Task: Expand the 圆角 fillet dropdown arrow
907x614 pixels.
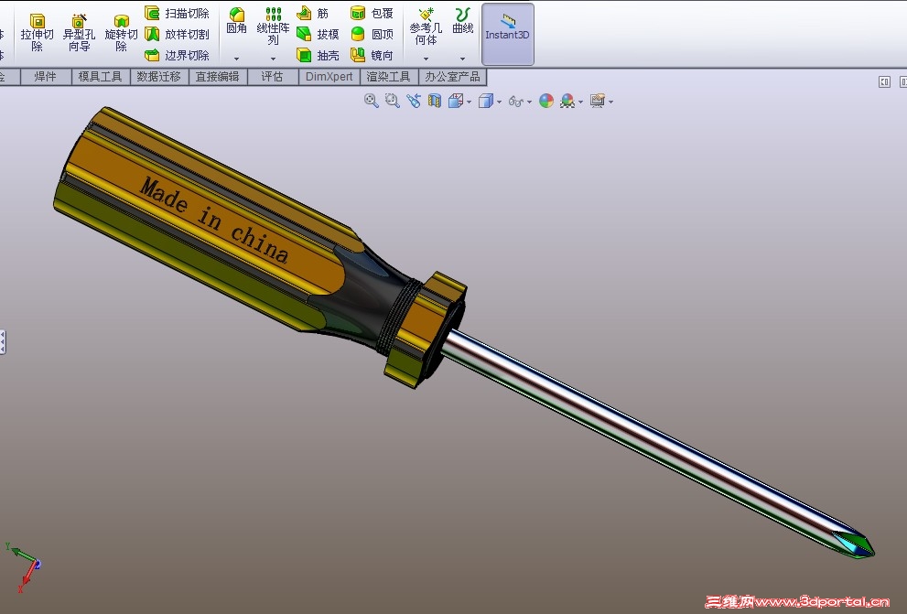Action: coord(236,59)
